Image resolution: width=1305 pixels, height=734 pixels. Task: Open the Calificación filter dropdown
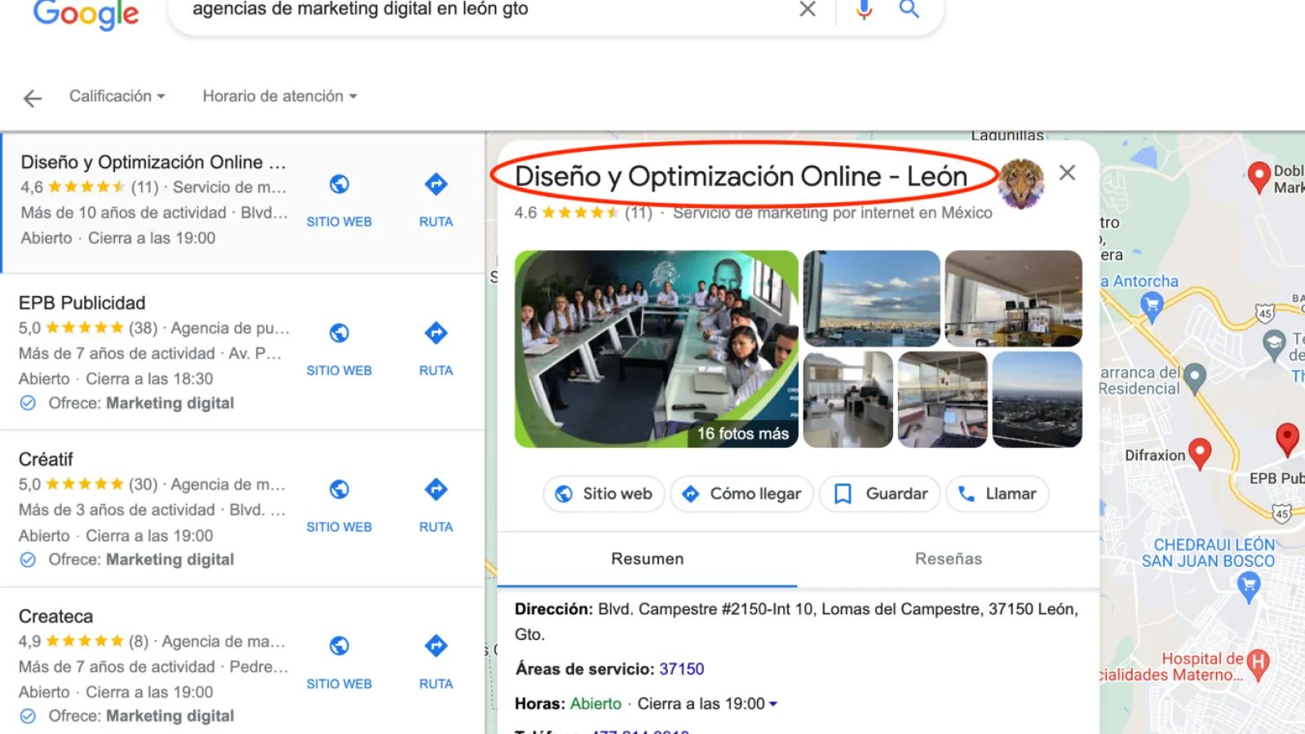[117, 96]
